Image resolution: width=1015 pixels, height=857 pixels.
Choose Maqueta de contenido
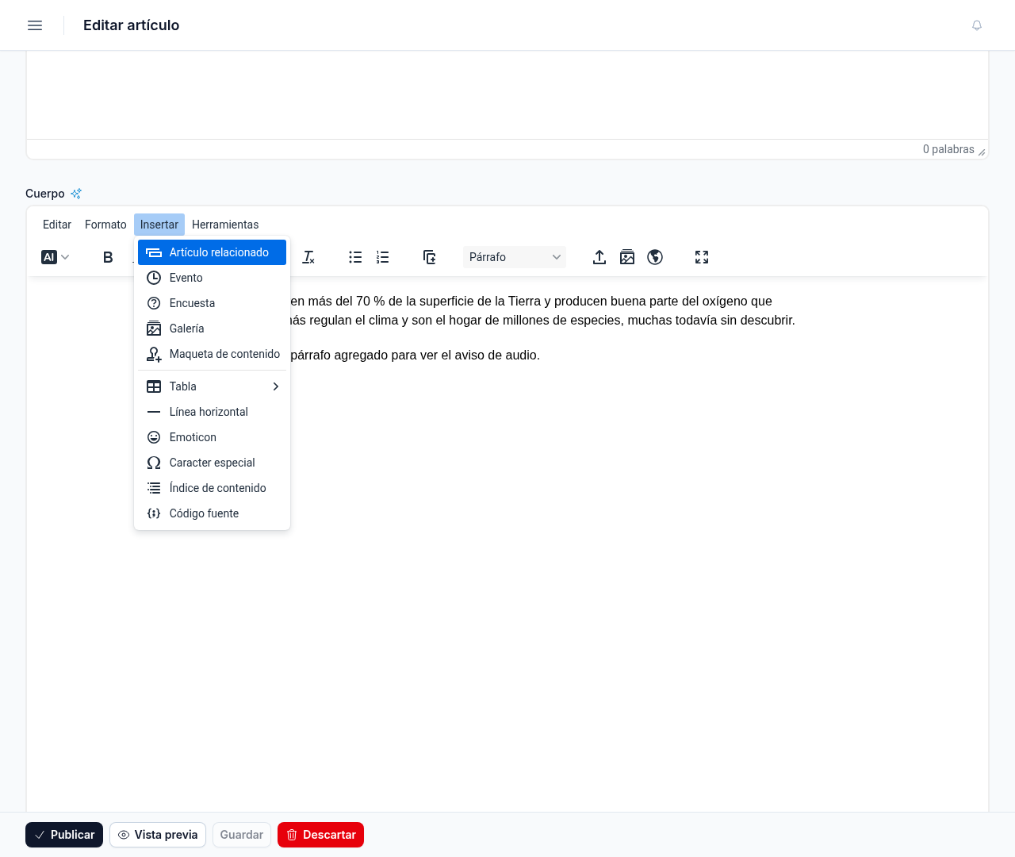[x=212, y=354]
